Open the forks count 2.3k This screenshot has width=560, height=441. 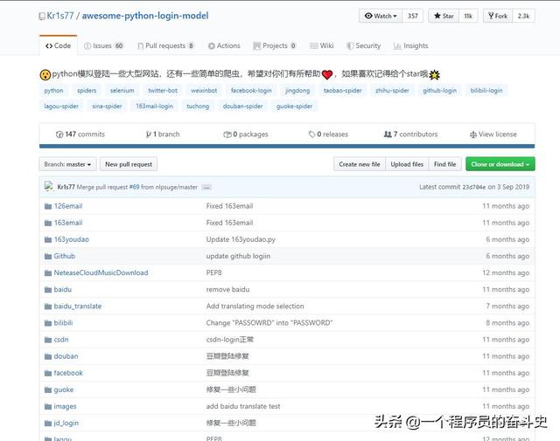click(x=523, y=16)
